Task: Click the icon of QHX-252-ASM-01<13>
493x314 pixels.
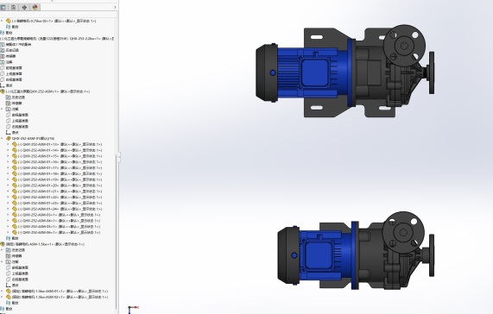Action: [15, 144]
